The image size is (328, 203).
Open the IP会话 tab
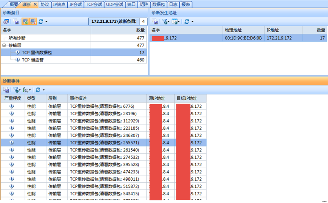(75, 5)
